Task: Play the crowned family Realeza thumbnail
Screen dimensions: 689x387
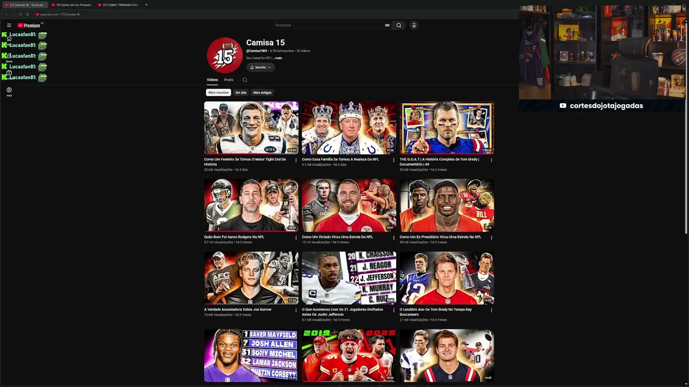Action: coord(349,128)
